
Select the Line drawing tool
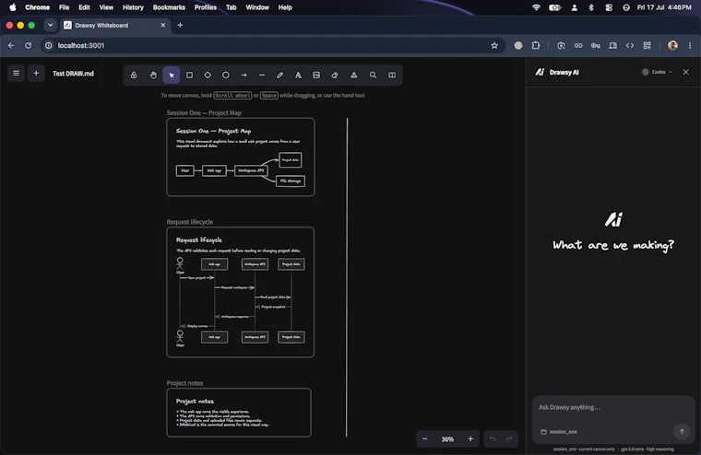(262, 75)
